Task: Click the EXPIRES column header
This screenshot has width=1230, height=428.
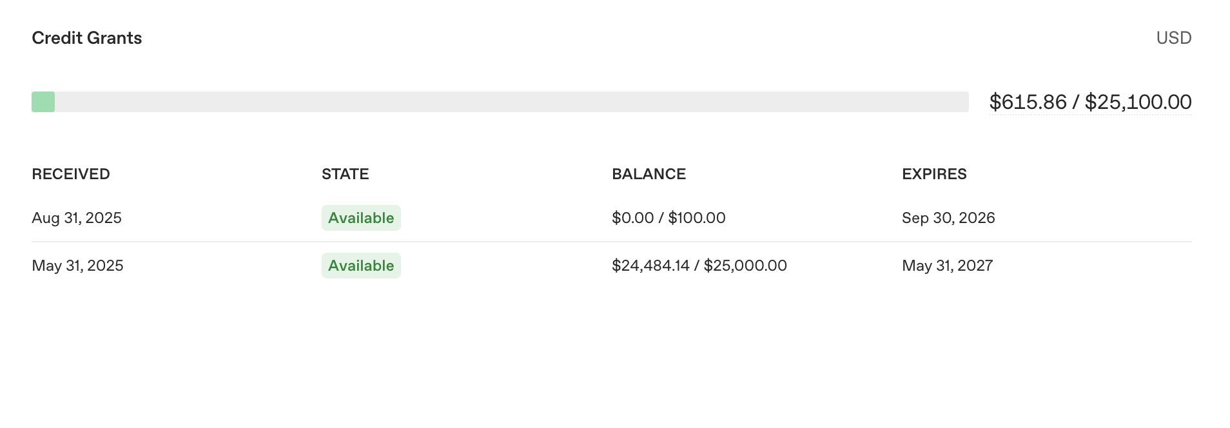Action: 934,174
